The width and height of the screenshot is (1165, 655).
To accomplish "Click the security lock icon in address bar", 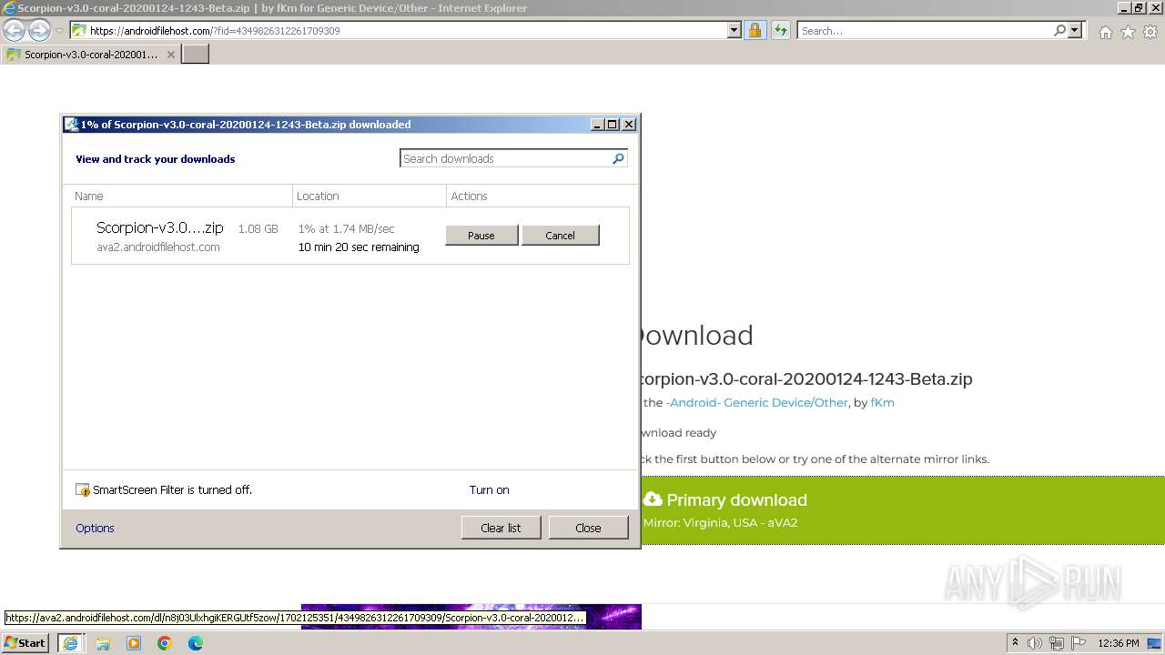I will click(755, 30).
